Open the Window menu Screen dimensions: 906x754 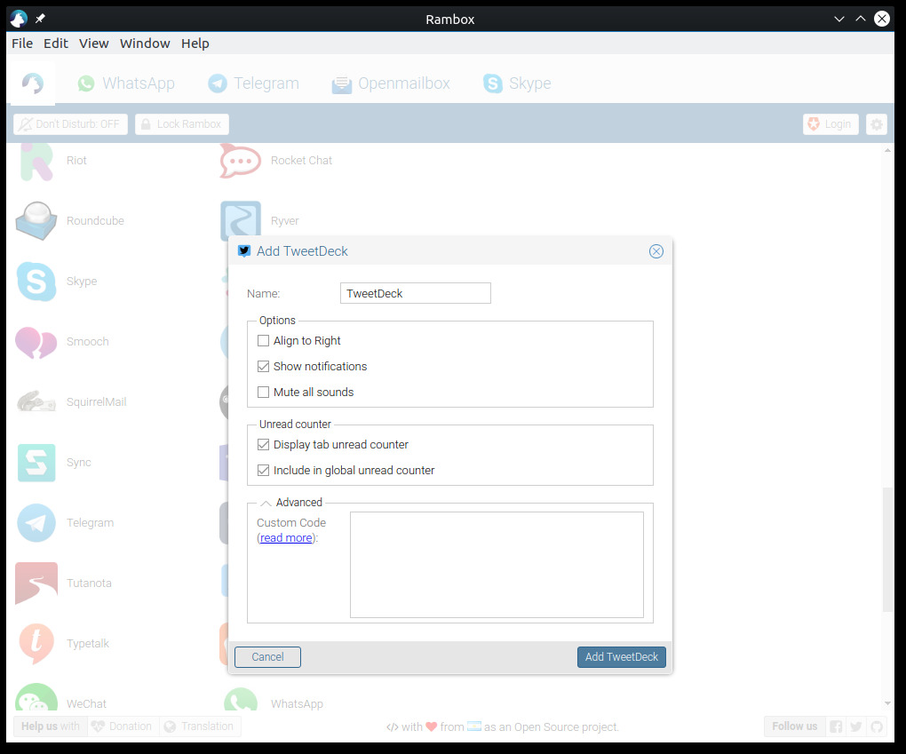point(145,44)
